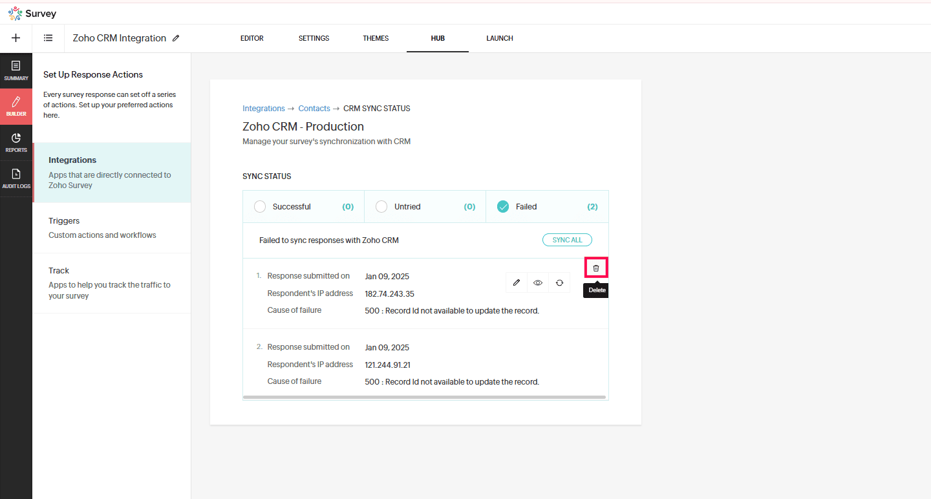Screen dimensions: 931x499
Task: Click sync icon for first failed response
Action: [559, 282]
